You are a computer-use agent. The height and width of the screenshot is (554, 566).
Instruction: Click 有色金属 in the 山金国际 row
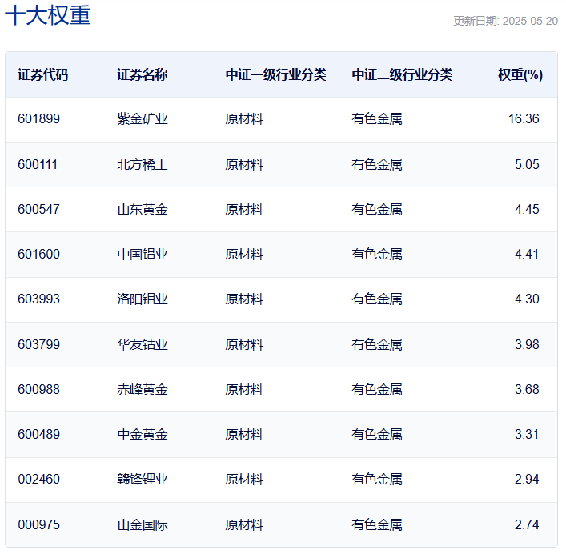click(377, 524)
